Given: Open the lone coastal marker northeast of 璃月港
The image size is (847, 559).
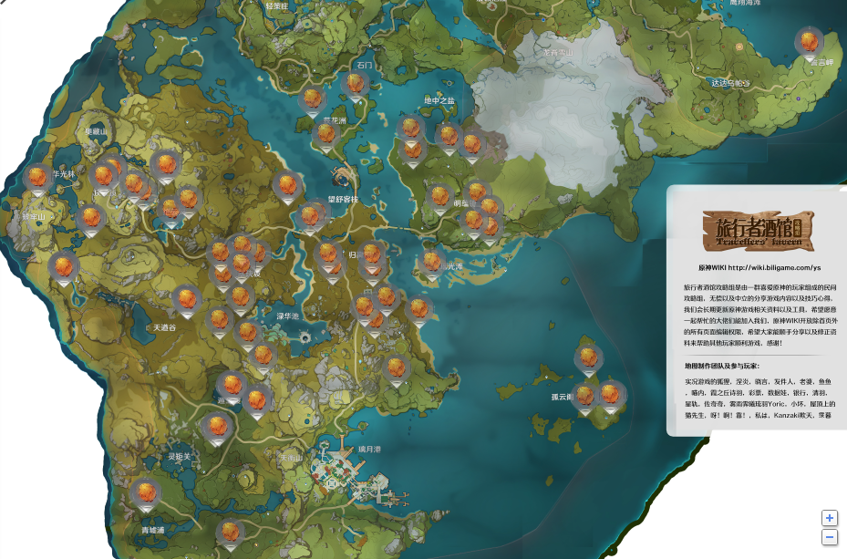Looking at the screenshot, I should coord(397,370).
